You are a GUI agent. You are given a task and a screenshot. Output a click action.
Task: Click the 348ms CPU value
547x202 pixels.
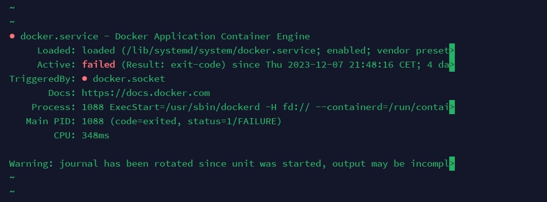point(96,135)
